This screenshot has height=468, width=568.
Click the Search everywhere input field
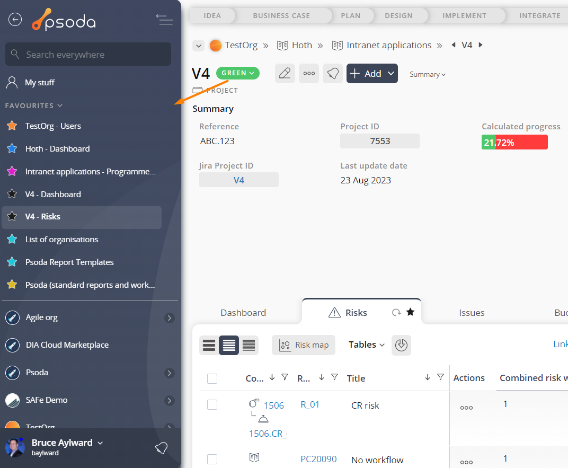[88, 55]
